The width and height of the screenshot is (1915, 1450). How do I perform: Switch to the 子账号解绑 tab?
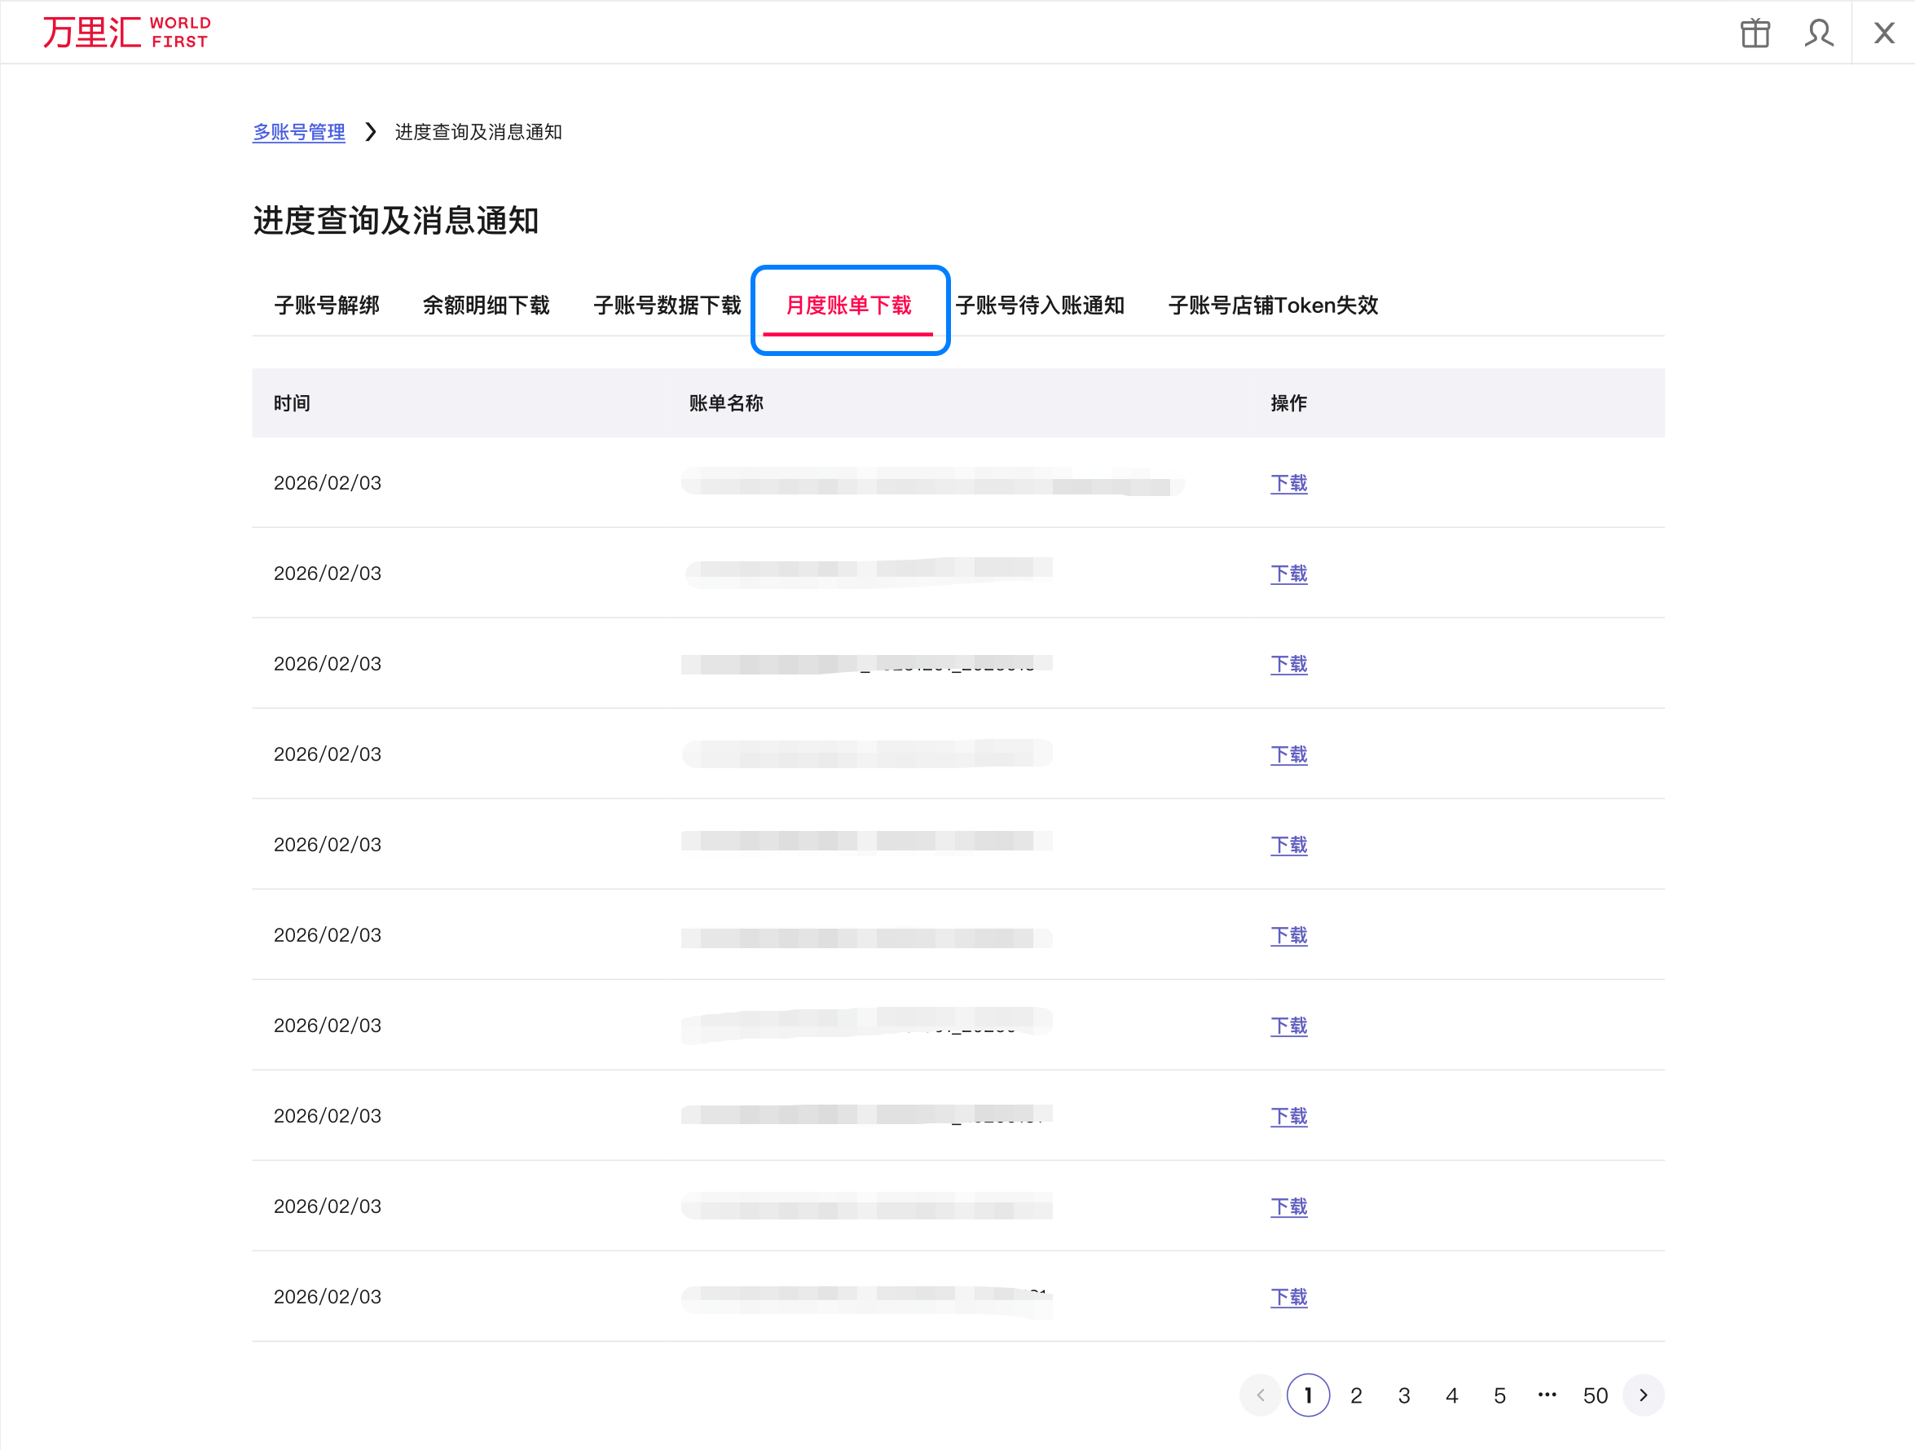(x=327, y=305)
